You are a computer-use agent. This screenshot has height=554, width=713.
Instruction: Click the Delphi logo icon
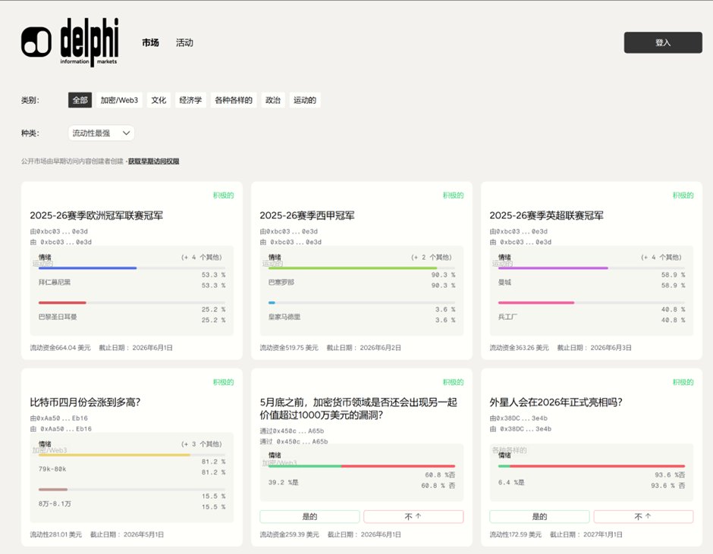pos(36,42)
